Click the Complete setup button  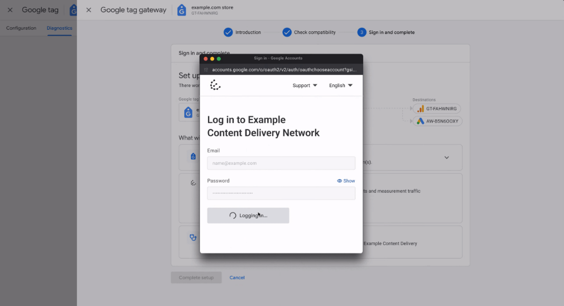coord(196,278)
